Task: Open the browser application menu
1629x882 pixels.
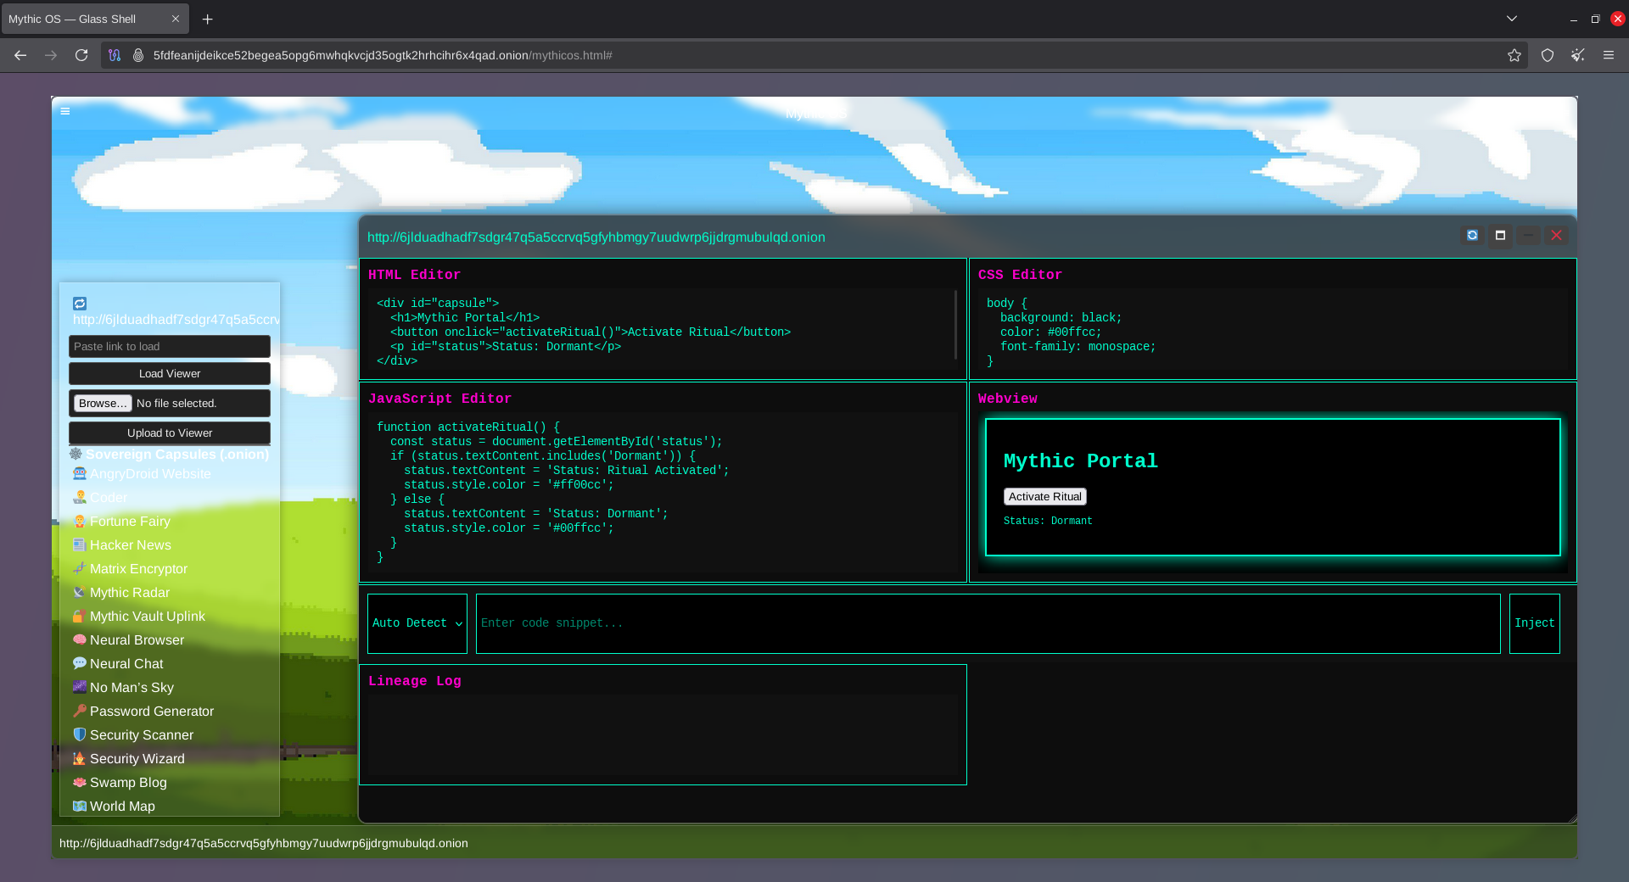Action: click(x=1608, y=55)
